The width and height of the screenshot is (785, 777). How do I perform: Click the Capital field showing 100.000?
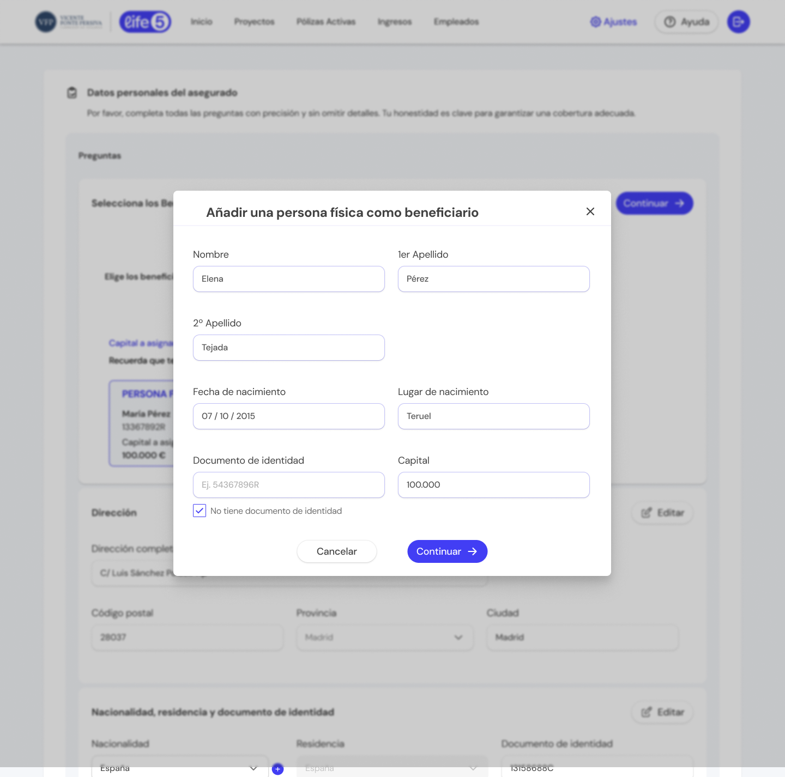[x=494, y=485]
